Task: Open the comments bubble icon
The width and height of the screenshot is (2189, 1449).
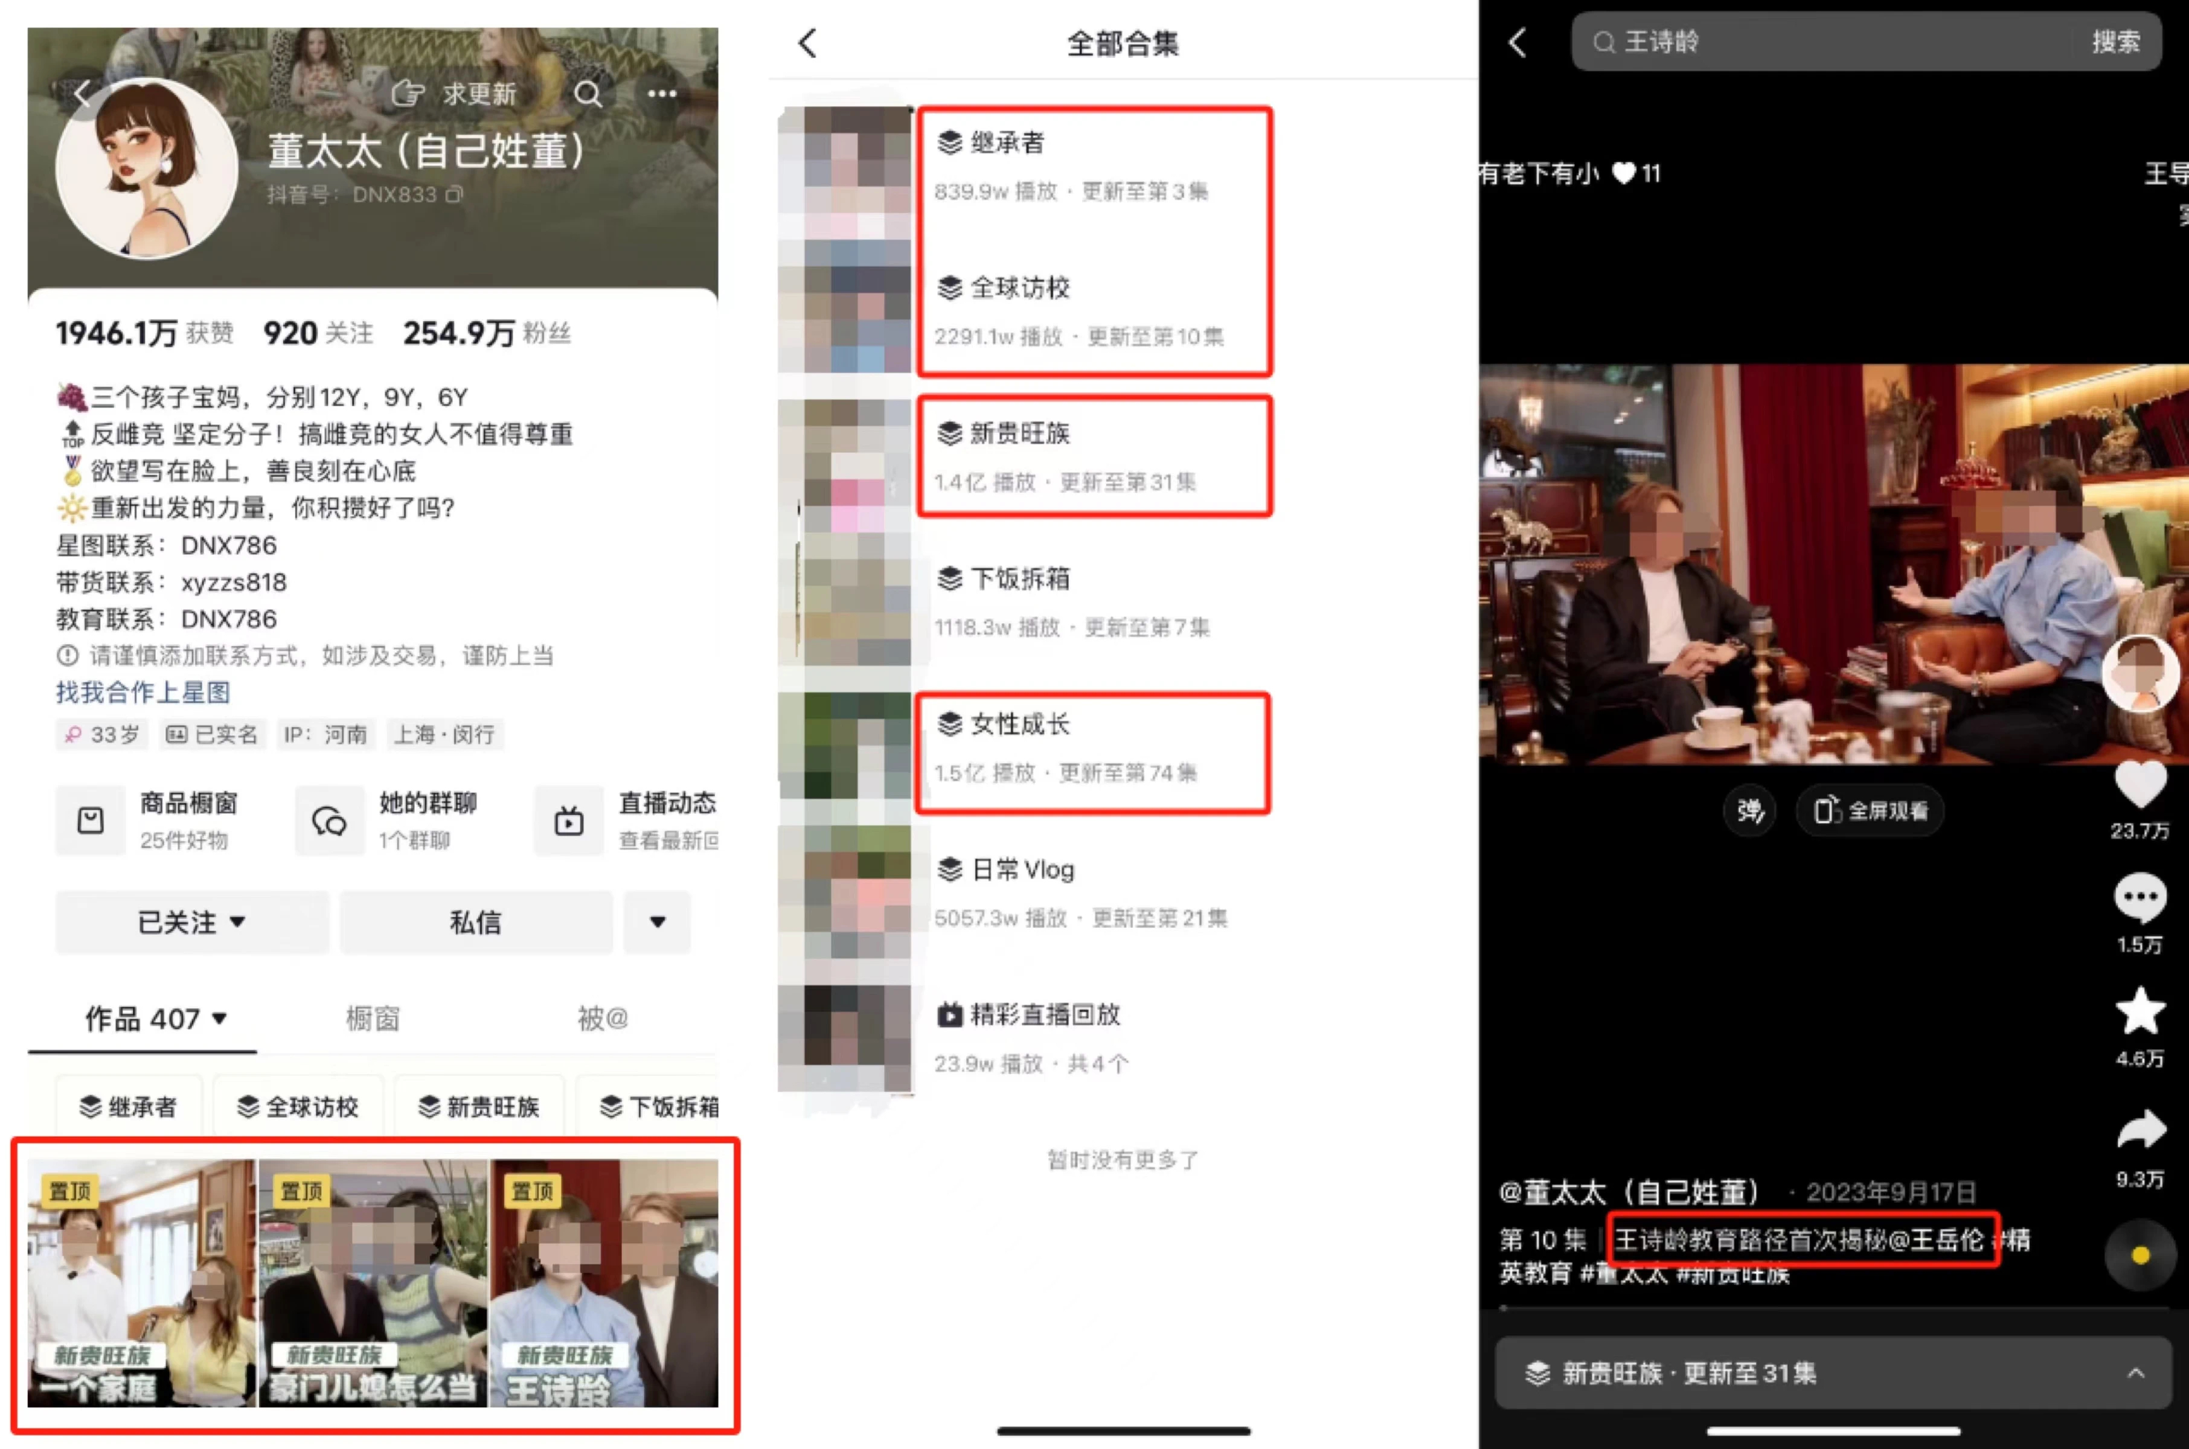Action: coord(2140,897)
